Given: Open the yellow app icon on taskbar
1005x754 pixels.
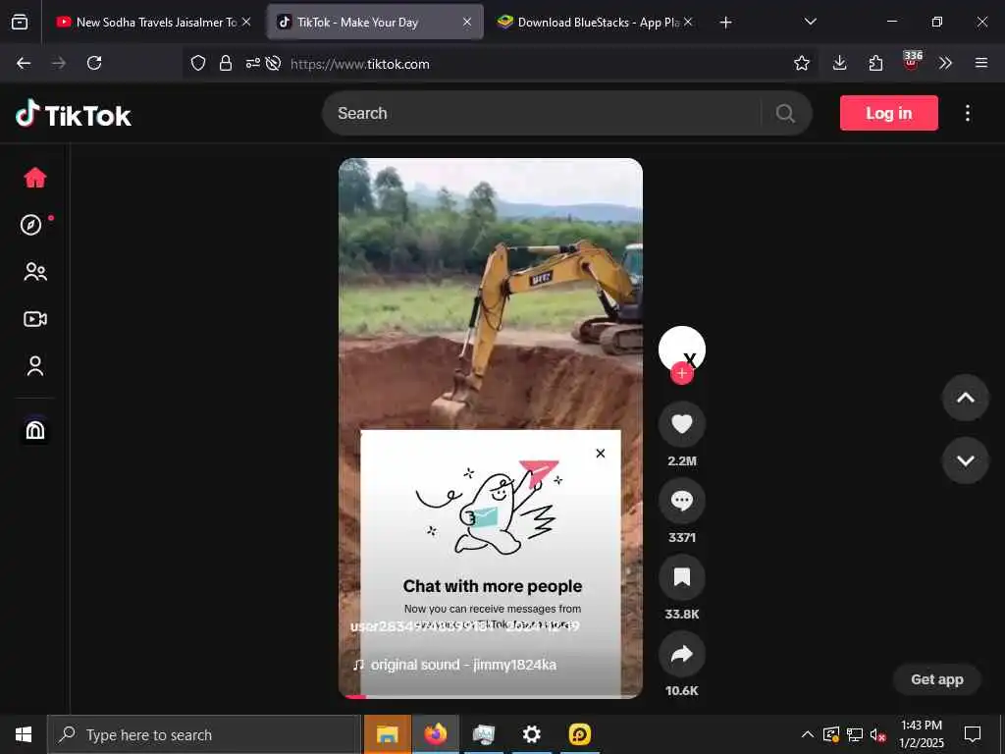Looking at the screenshot, I should pos(579,734).
